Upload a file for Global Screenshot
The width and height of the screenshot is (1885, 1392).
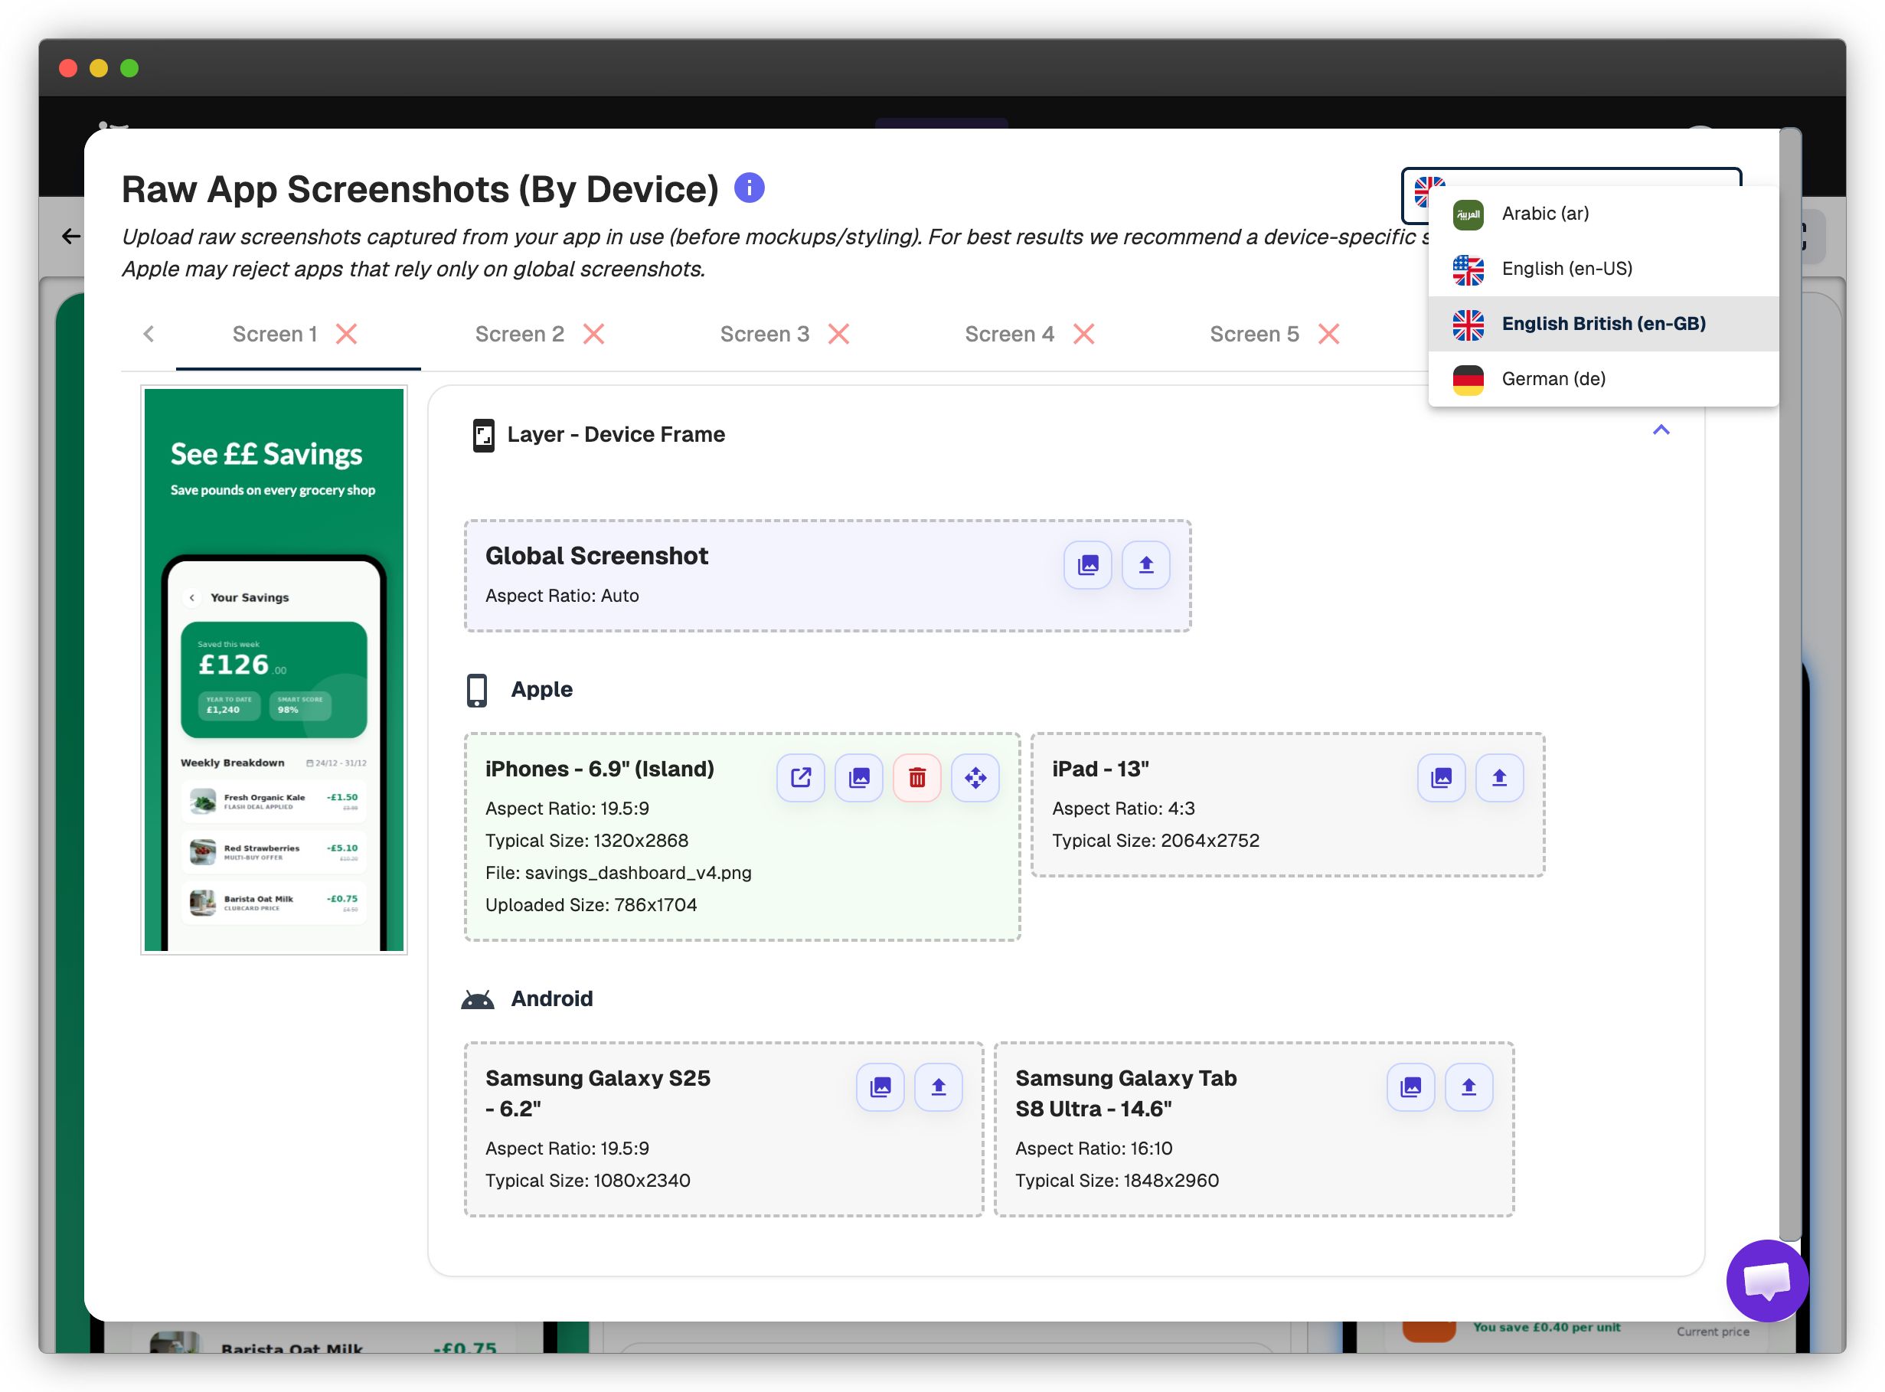tap(1145, 564)
